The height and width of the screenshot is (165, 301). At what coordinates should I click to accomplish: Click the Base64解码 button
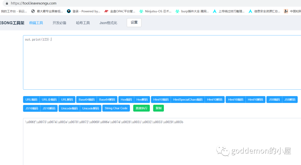(x=107, y=100)
